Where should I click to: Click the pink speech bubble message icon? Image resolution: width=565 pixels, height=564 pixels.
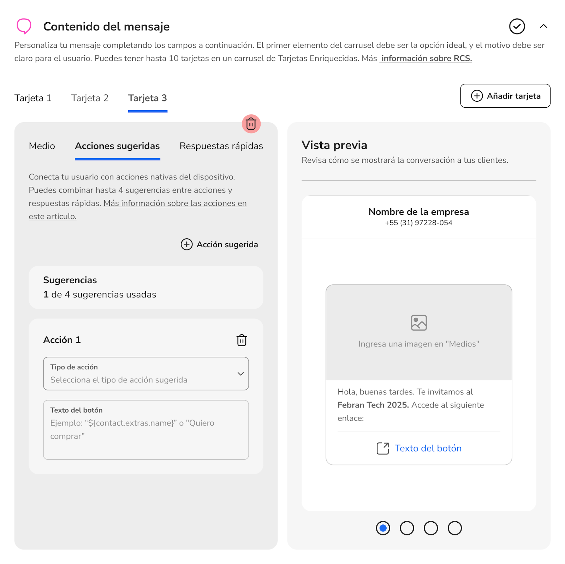pos(24,26)
